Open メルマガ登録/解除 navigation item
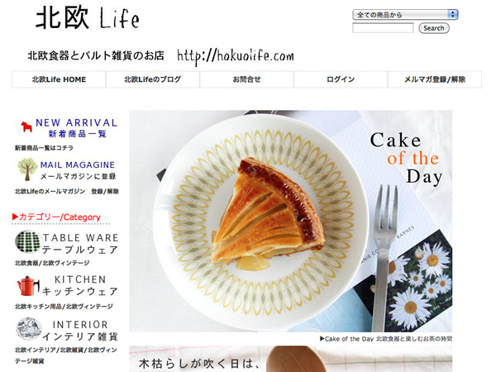 [435, 79]
